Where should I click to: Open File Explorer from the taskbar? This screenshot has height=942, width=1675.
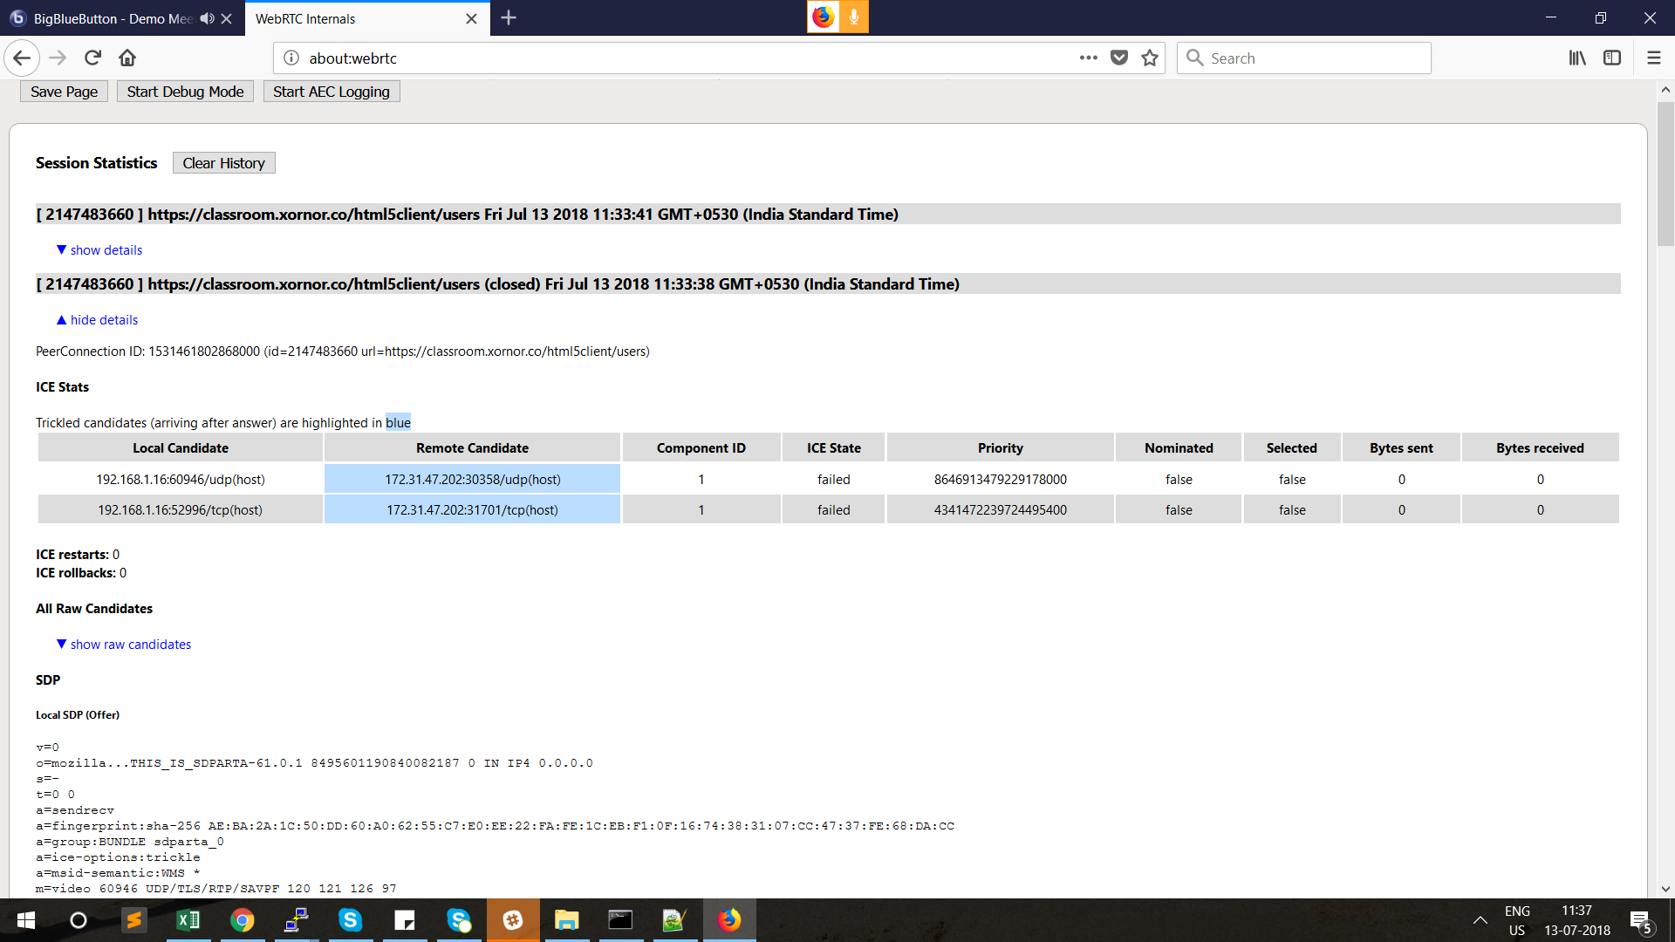(567, 920)
